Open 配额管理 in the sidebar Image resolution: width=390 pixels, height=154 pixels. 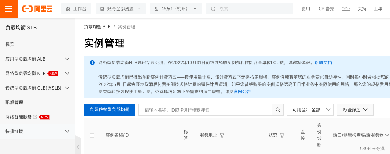tap(14, 102)
